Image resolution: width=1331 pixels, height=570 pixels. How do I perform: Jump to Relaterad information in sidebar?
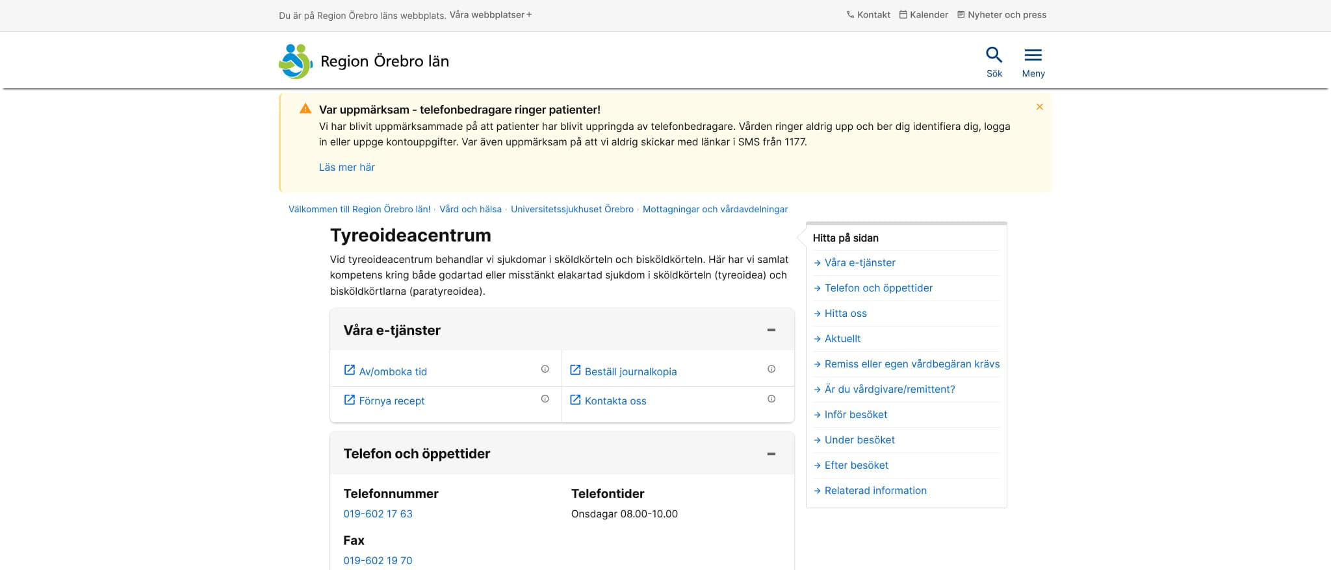point(875,490)
